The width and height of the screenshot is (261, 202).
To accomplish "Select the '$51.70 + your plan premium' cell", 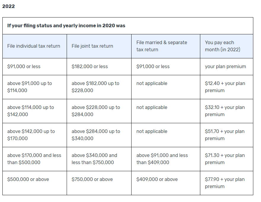I will tap(225, 135).
